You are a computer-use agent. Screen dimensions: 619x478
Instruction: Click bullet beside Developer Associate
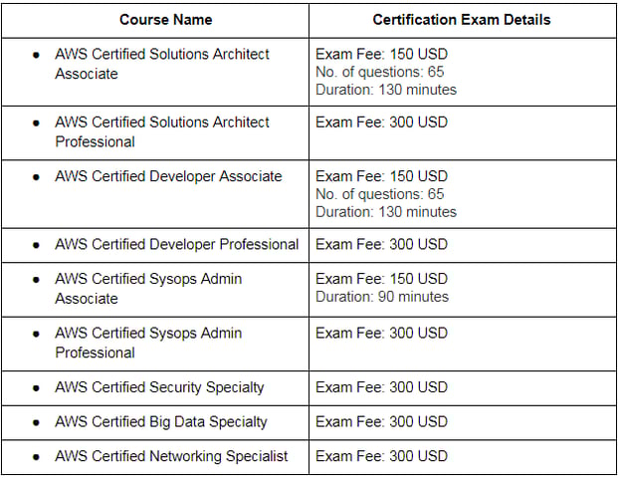click(36, 177)
